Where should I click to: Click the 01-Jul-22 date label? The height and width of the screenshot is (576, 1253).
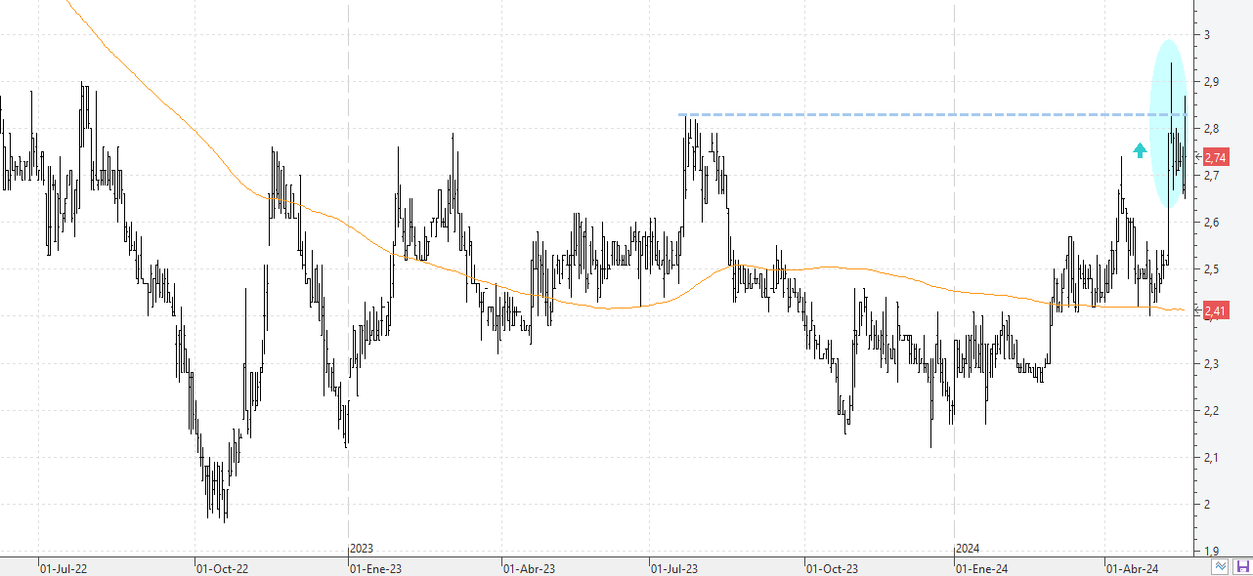[x=62, y=567]
